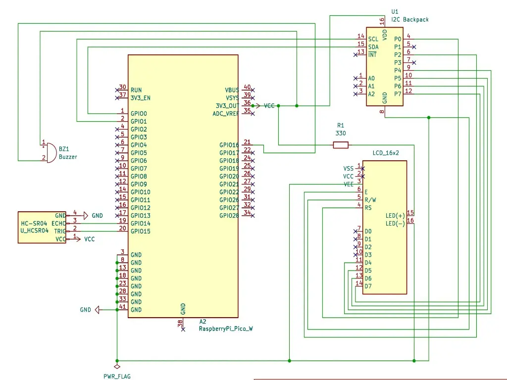Screen dimensions: 507x380
Task: Select the R1 resistor symbol
Action: [x=341, y=145]
